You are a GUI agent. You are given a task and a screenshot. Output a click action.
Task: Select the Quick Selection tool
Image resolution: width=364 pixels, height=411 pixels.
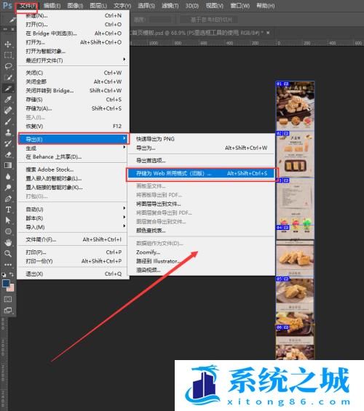tap(8, 77)
